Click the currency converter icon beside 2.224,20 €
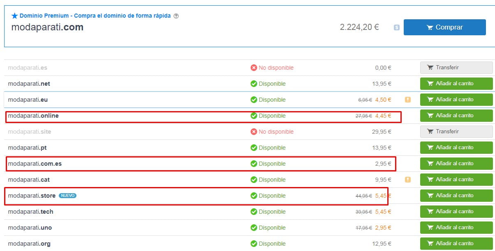 point(395,27)
